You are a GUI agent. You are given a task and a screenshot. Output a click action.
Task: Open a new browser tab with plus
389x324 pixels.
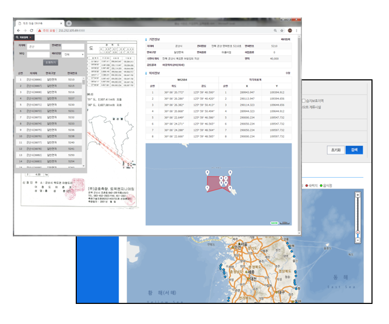pyautogui.click(x=69, y=23)
